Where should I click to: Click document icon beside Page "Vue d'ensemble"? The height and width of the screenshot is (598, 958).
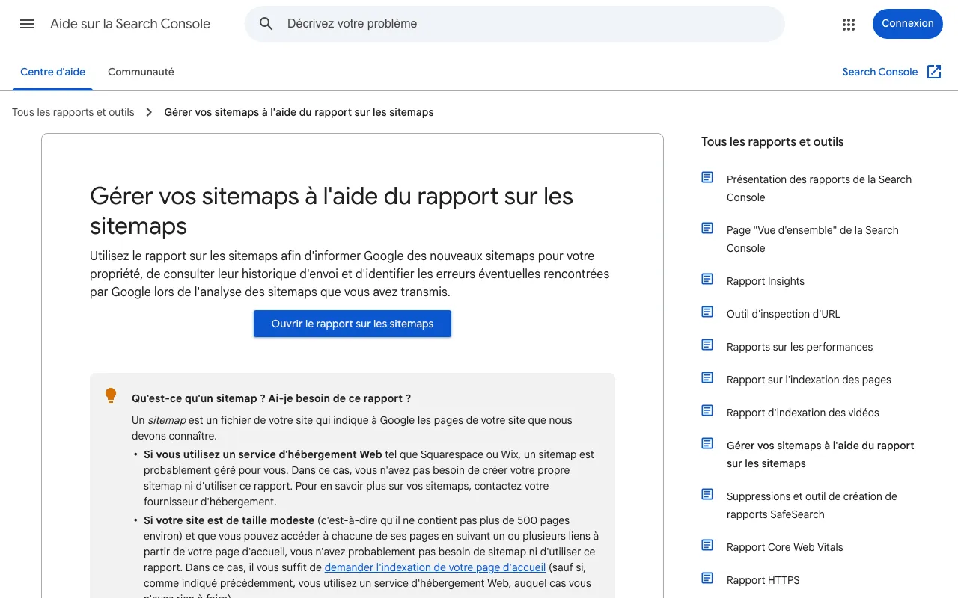tap(707, 228)
